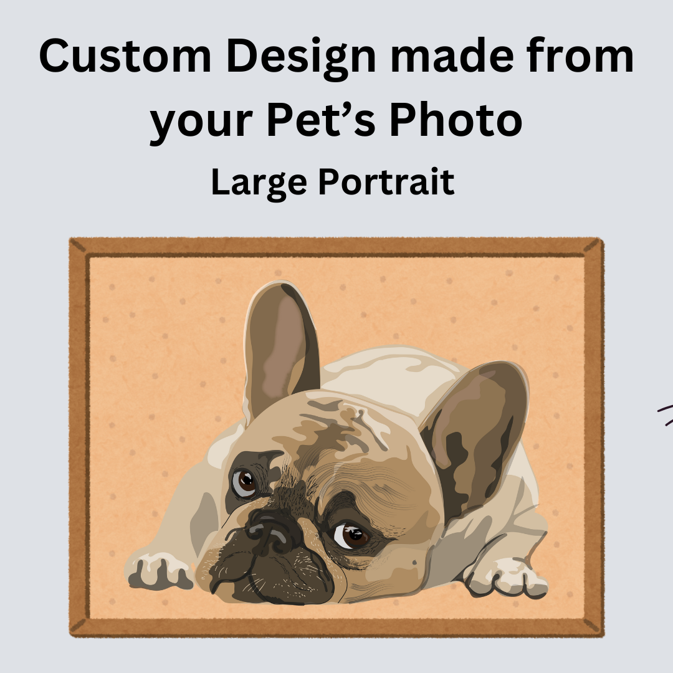673x673 pixels.
Task: Pick the brown frame border color
Action: (x=79, y=437)
